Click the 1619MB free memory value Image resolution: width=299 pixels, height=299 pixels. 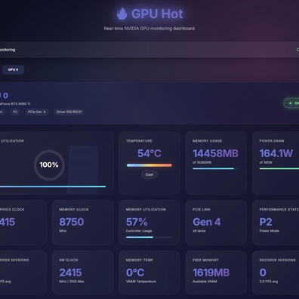(x=211, y=273)
